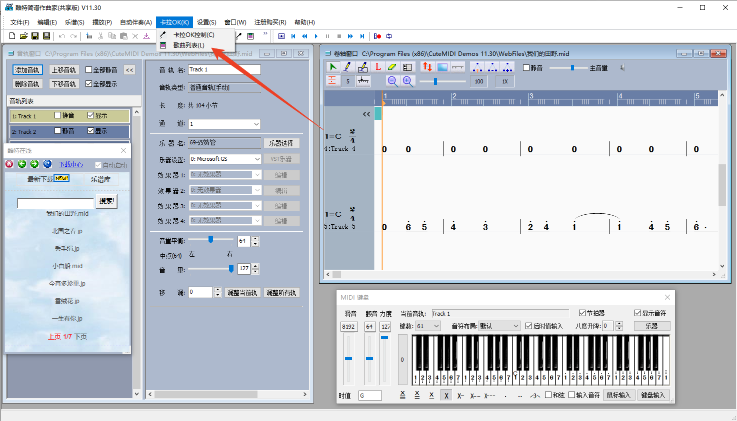Adjust the 音量 volume slider at 127
The height and width of the screenshot is (421, 737).
(231, 269)
